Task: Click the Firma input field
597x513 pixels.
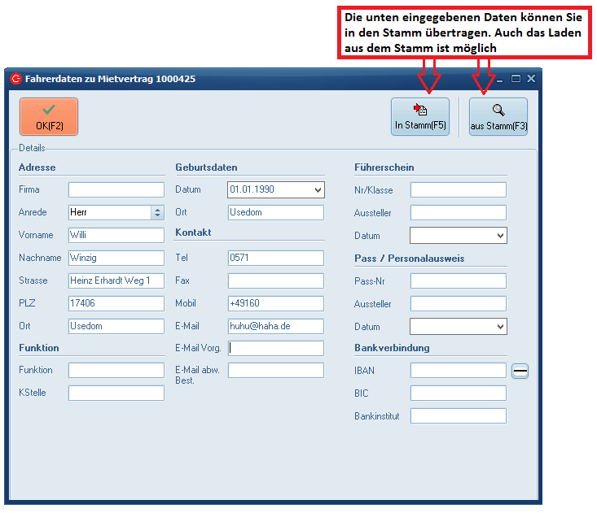Action: pos(116,190)
